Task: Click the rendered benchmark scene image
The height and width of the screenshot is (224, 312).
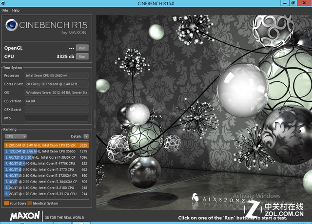Action: pos(204,112)
